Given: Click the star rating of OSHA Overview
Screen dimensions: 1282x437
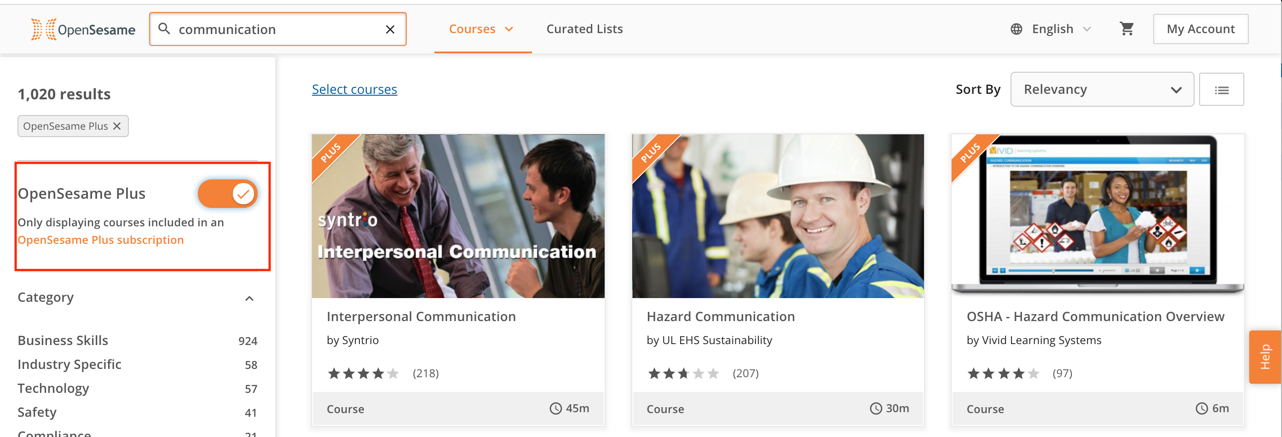Looking at the screenshot, I should 1003,374.
